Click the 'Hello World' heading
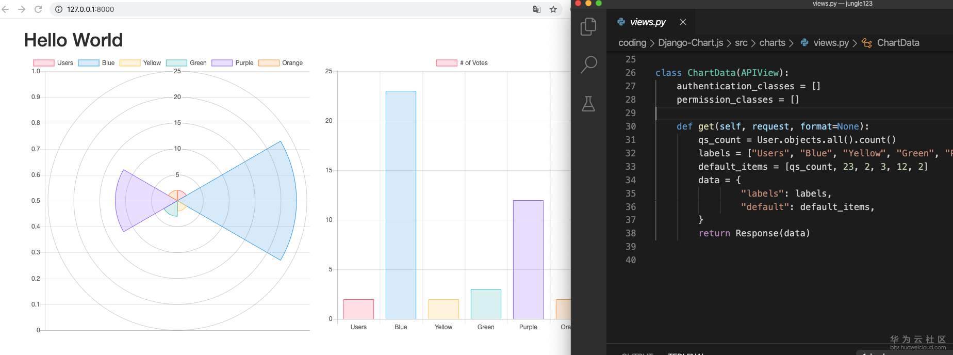953x355 pixels. [x=73, y=40]
